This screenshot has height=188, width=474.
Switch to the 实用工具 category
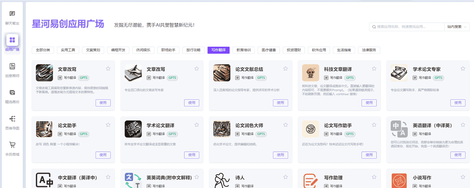click(x=68, y=50)
